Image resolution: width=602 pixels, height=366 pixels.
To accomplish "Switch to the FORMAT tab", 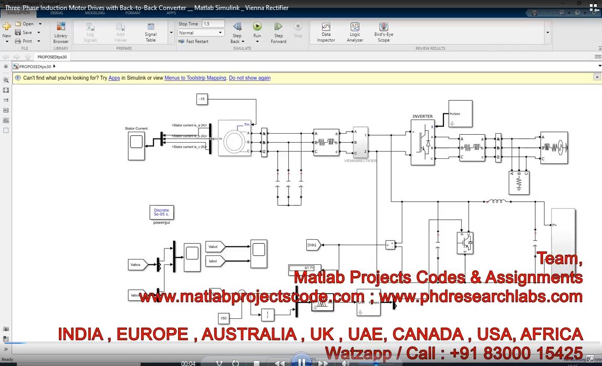I will tap(133, 13).
